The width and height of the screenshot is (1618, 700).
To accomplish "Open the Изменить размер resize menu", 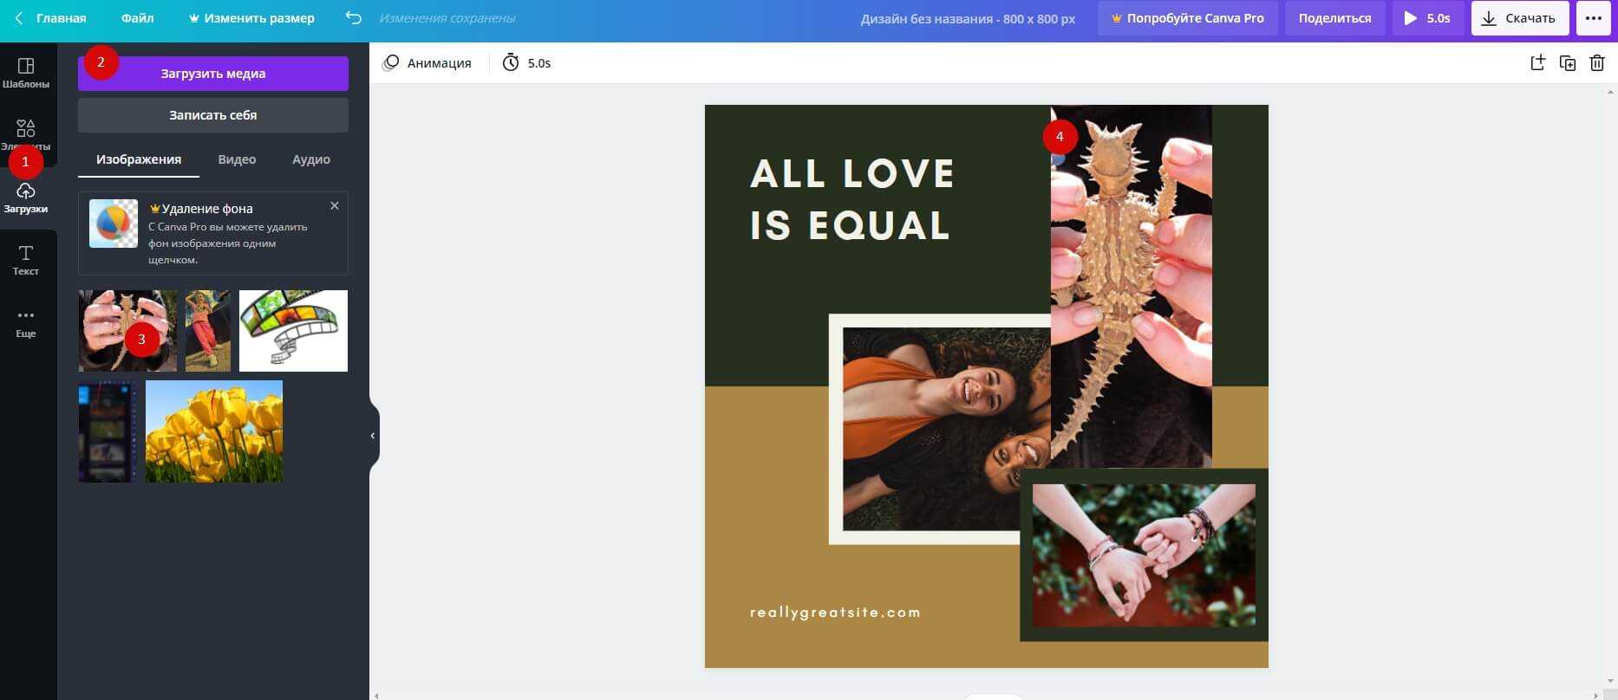I will click(x=251, y=18).
